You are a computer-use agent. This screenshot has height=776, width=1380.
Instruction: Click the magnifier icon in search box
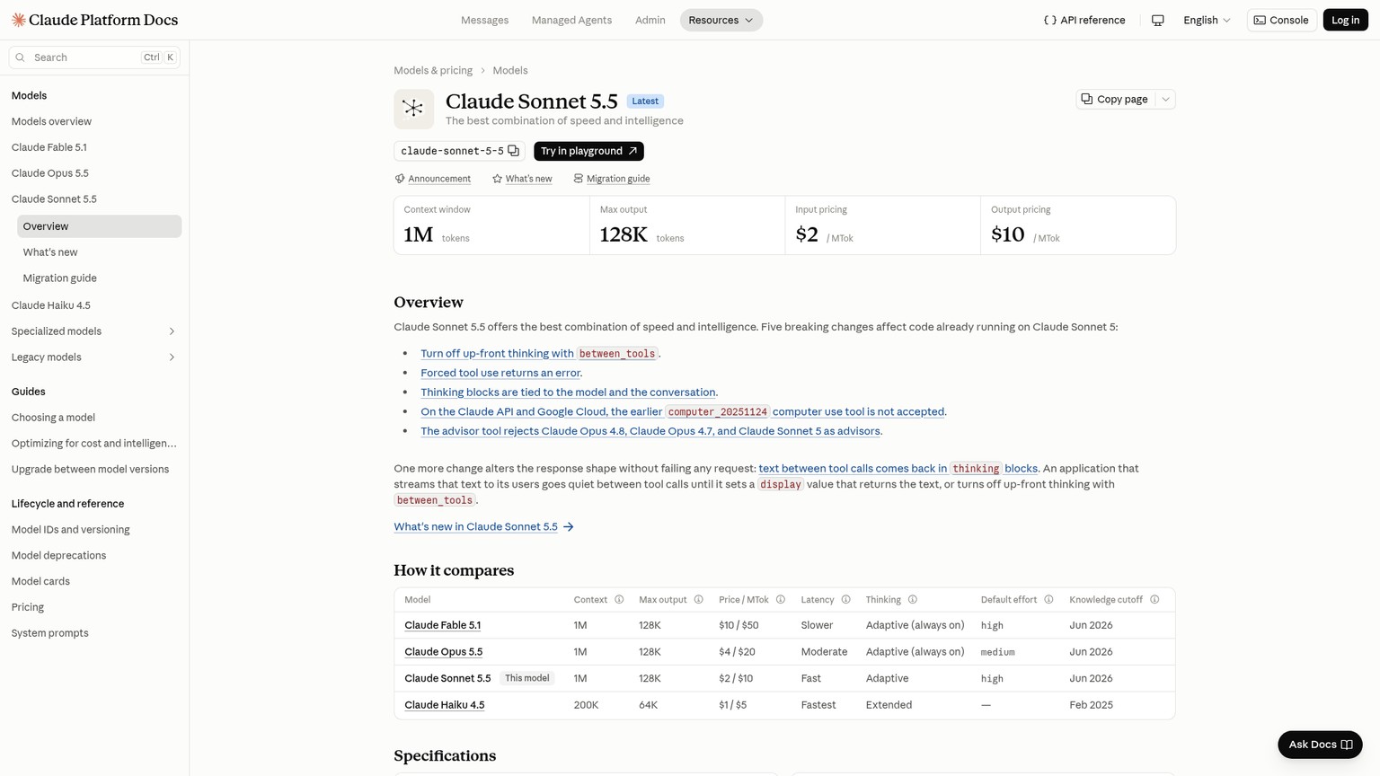[21, 57]
